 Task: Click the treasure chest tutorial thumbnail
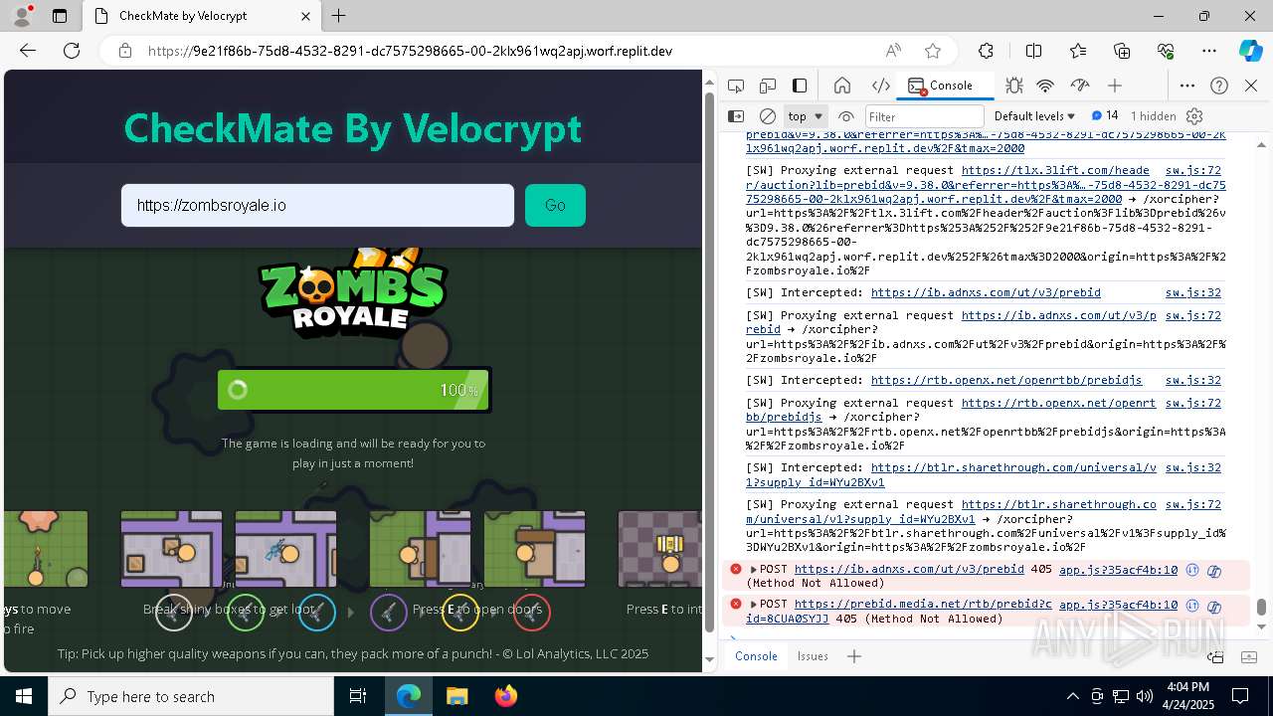point(659,549)
